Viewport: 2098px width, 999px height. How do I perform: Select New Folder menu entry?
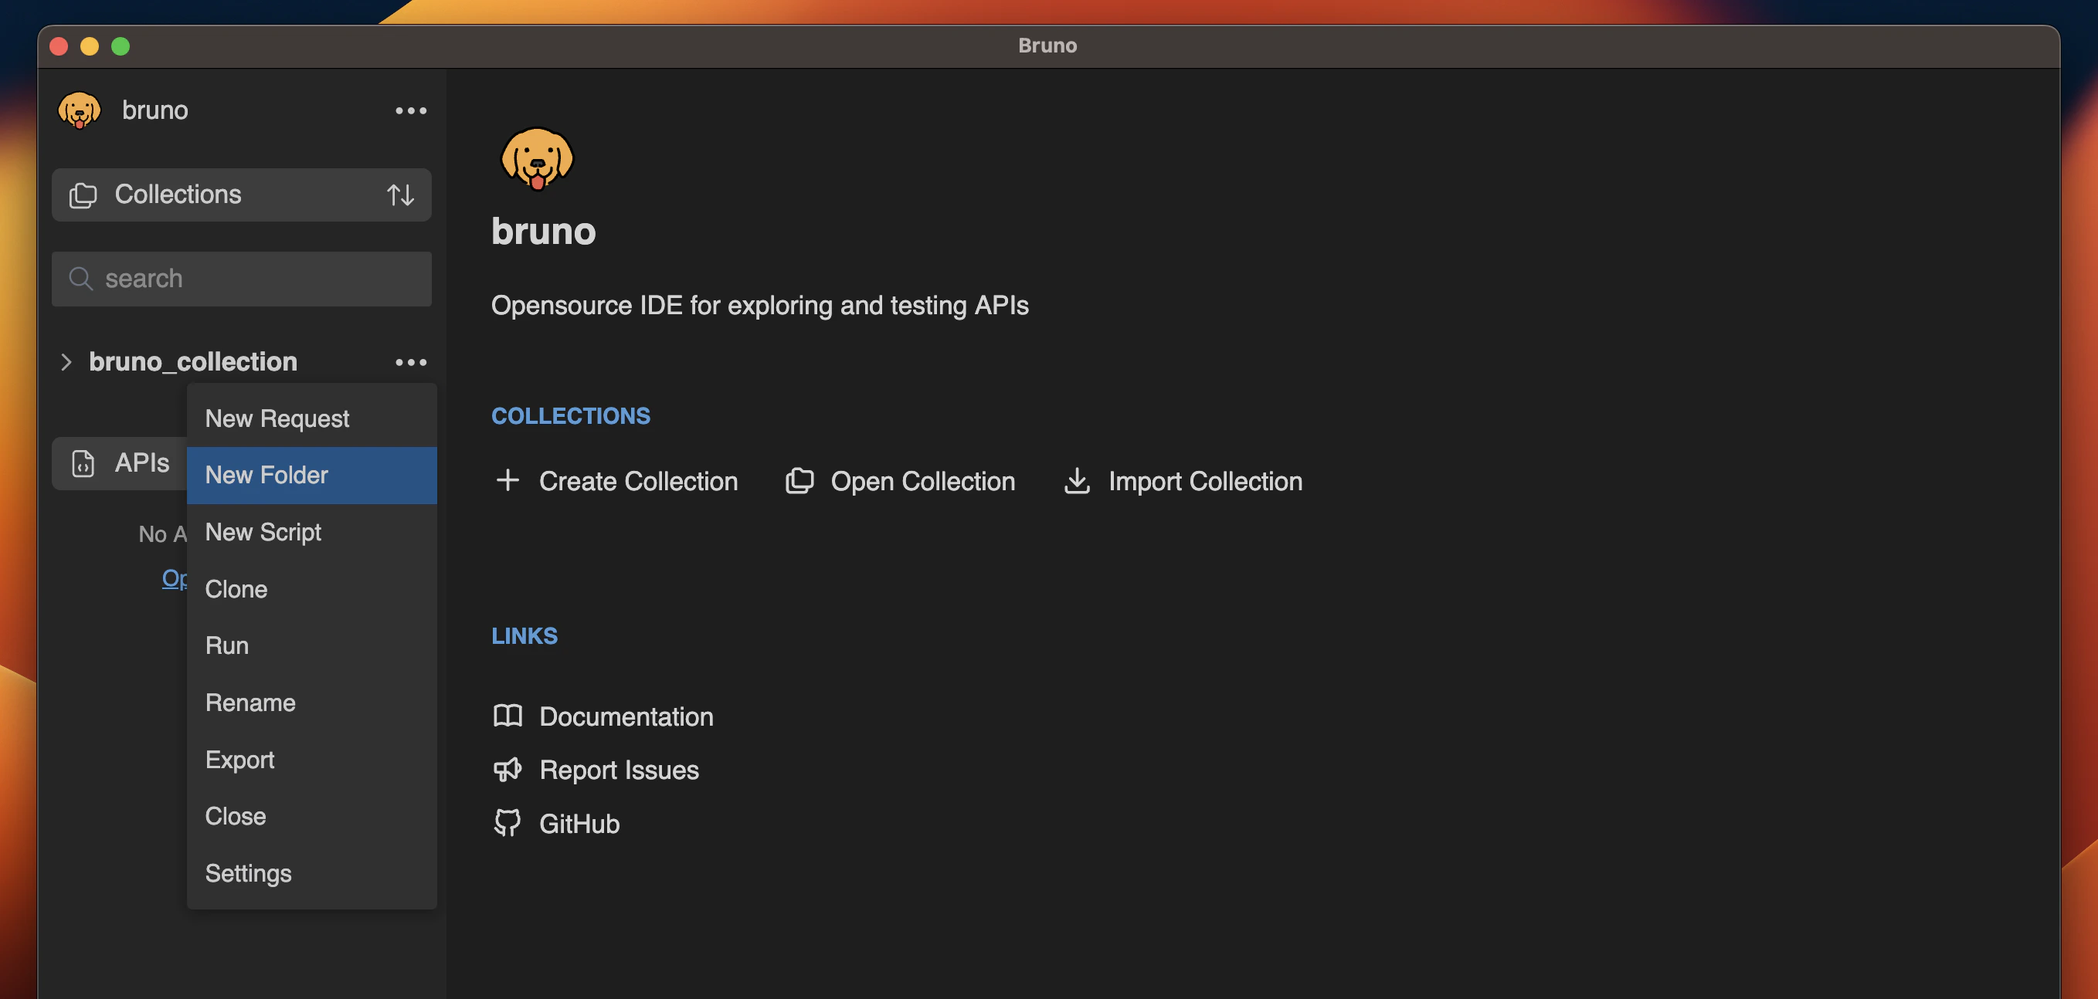(x=266, y=475)
